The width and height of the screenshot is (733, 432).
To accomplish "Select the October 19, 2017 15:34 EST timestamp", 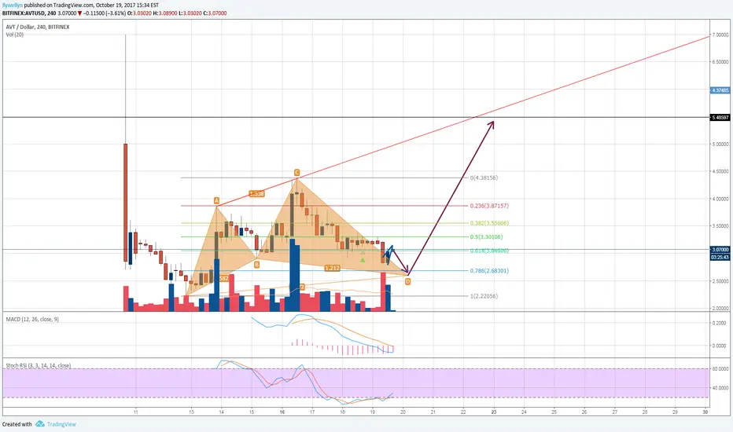I will 127,5.
